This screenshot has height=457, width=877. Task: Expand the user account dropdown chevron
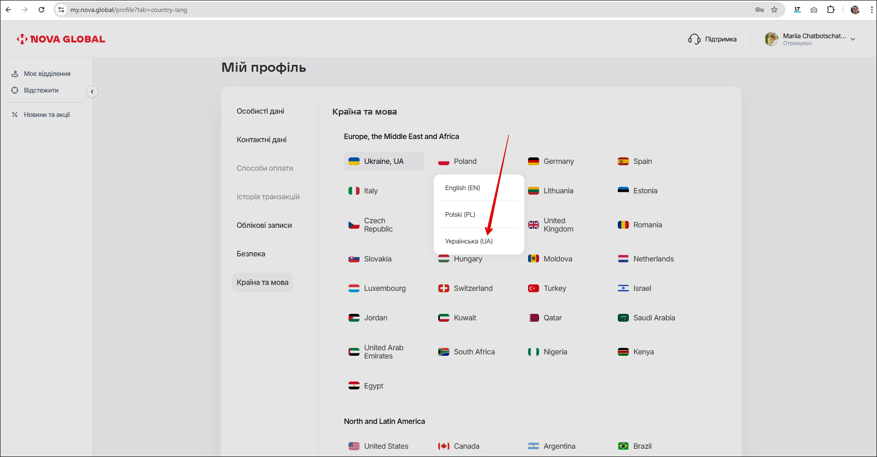[853, 39]
